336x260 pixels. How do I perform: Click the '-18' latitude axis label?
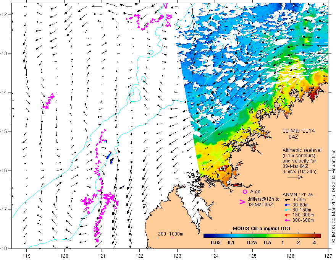[4, 249]
